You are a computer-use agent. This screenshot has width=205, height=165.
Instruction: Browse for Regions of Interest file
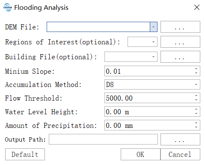coord(180,42)
